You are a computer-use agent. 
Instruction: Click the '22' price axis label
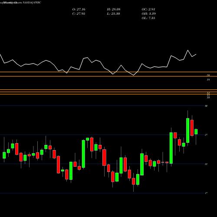click(x=206, y=164)
